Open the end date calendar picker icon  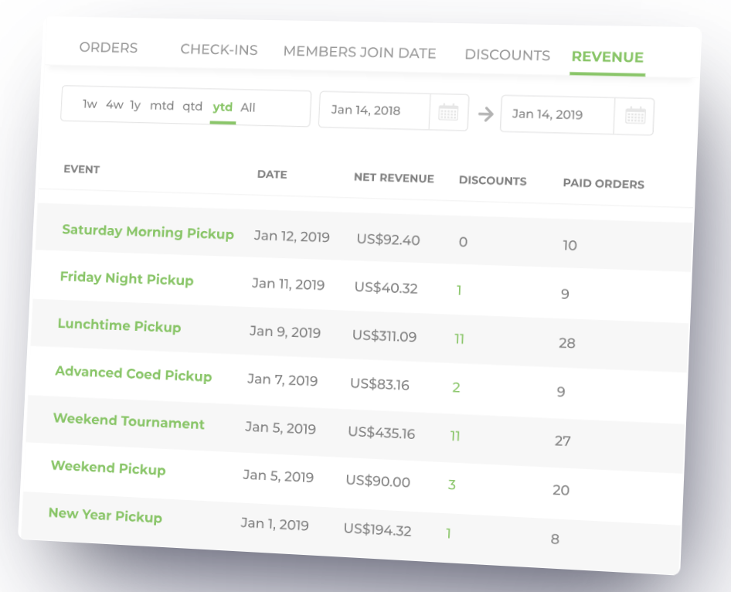point(635,116)
